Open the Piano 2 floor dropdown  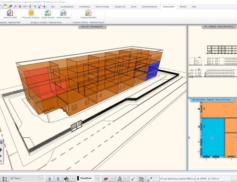[41, 178]
